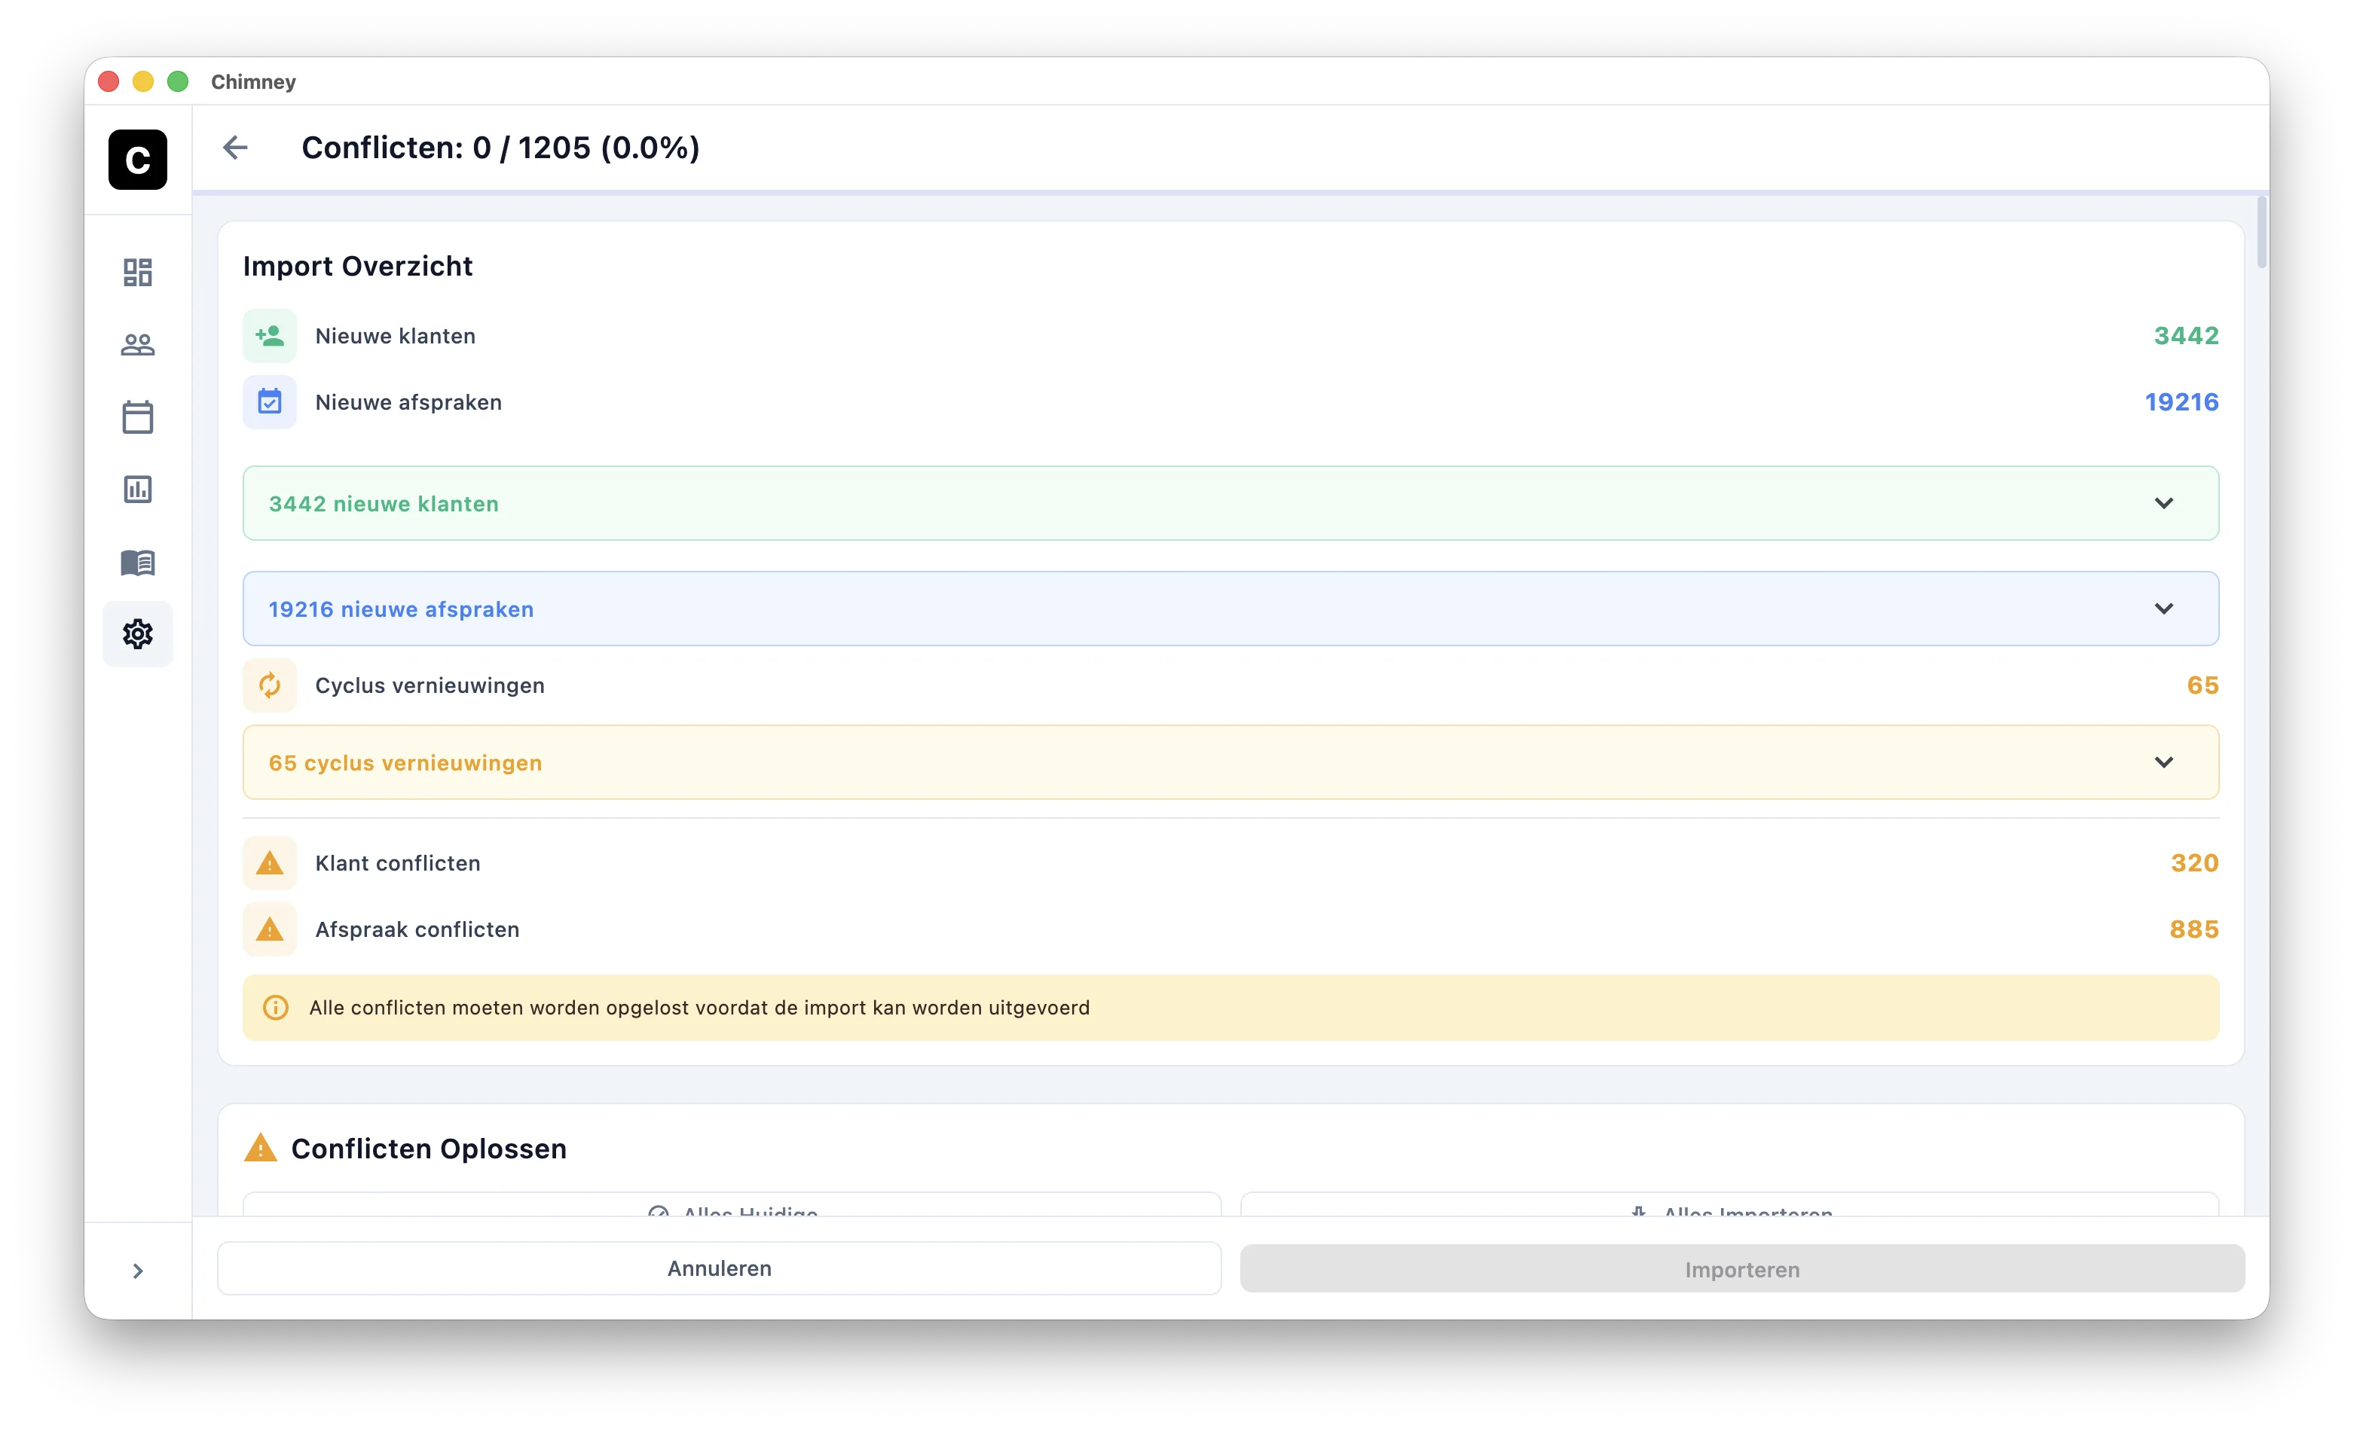
Task: Expand the sidebar with the bottom chevron
Action: (138, 1271)
